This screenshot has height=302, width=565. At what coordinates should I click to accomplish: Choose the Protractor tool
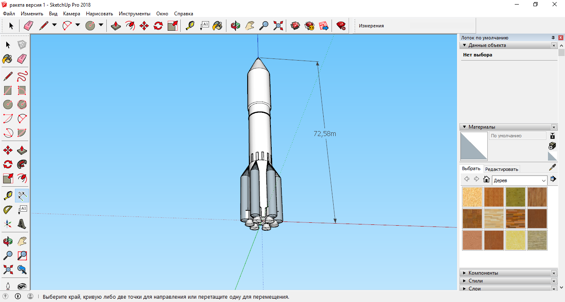8,209
